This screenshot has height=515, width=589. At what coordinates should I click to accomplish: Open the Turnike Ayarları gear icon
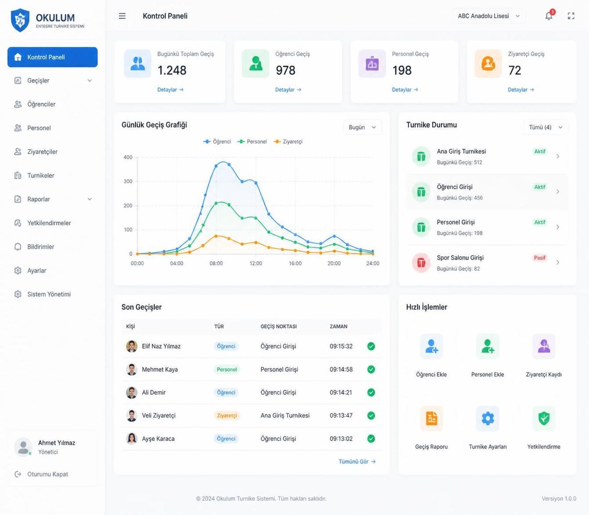(488, 418)
